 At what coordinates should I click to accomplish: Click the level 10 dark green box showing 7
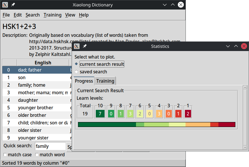coord(100,114)
